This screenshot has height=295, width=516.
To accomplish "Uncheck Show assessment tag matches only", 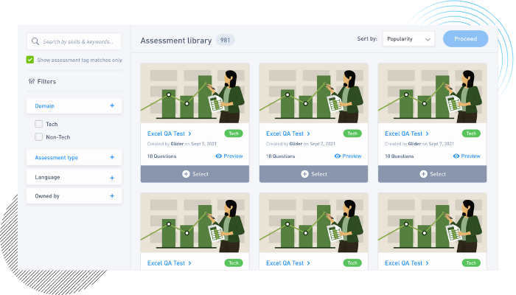I will click(30, 60).
